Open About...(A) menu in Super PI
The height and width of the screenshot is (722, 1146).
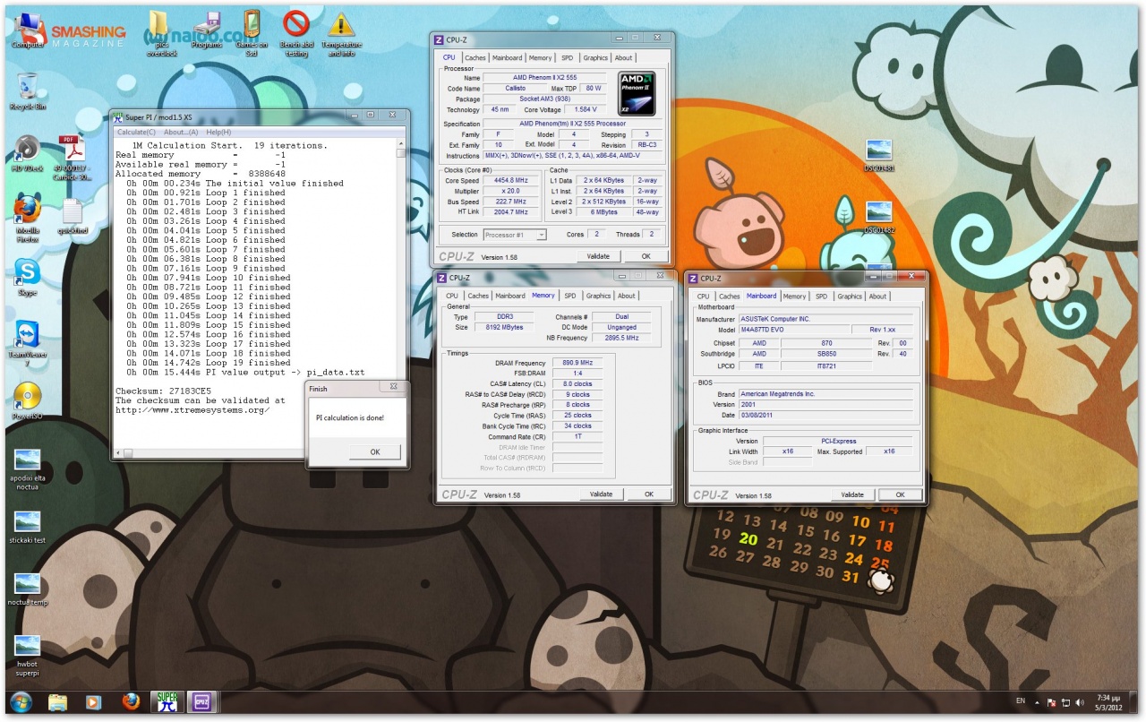pyautogui.click(x=181, y=132)
